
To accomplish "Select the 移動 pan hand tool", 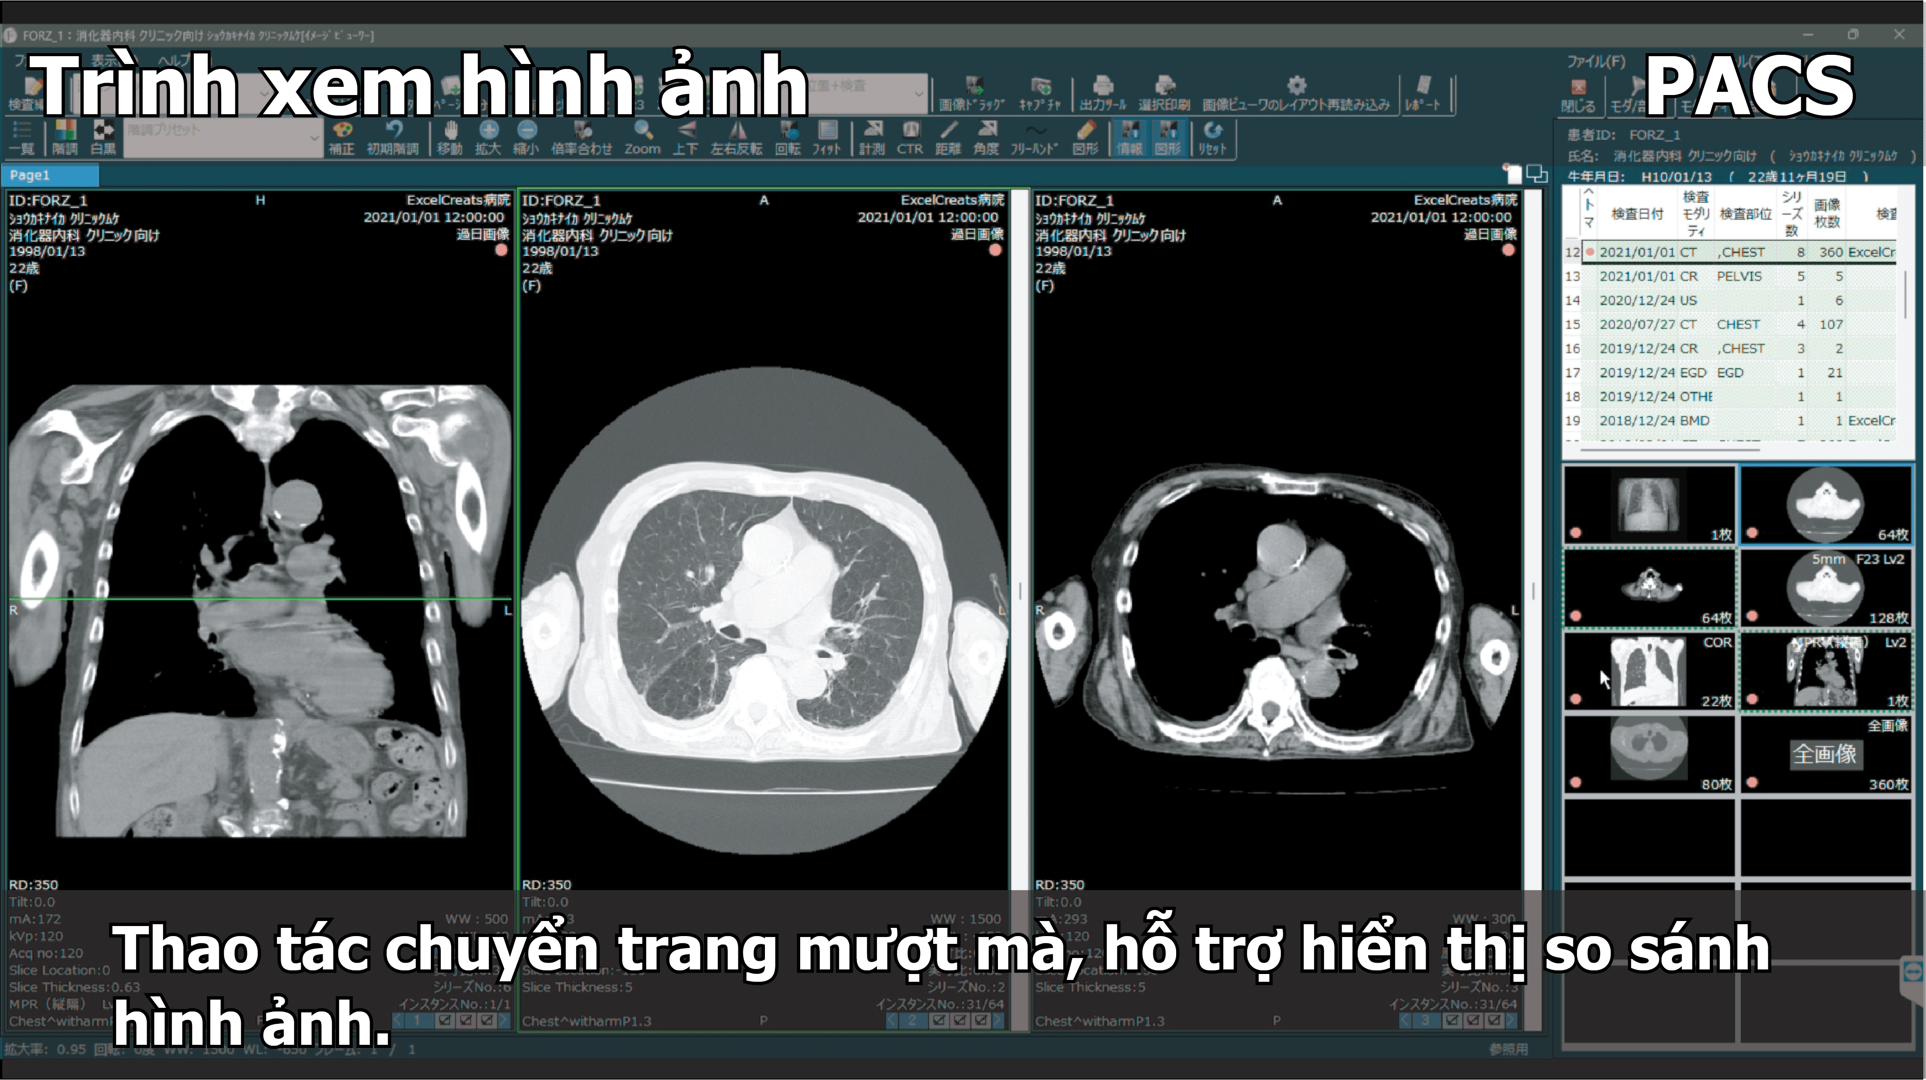I will point(449,138).
